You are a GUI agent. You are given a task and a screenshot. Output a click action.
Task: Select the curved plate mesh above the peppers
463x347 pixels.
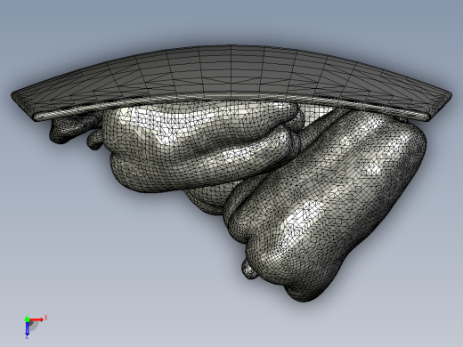click(x=231, y=80)
